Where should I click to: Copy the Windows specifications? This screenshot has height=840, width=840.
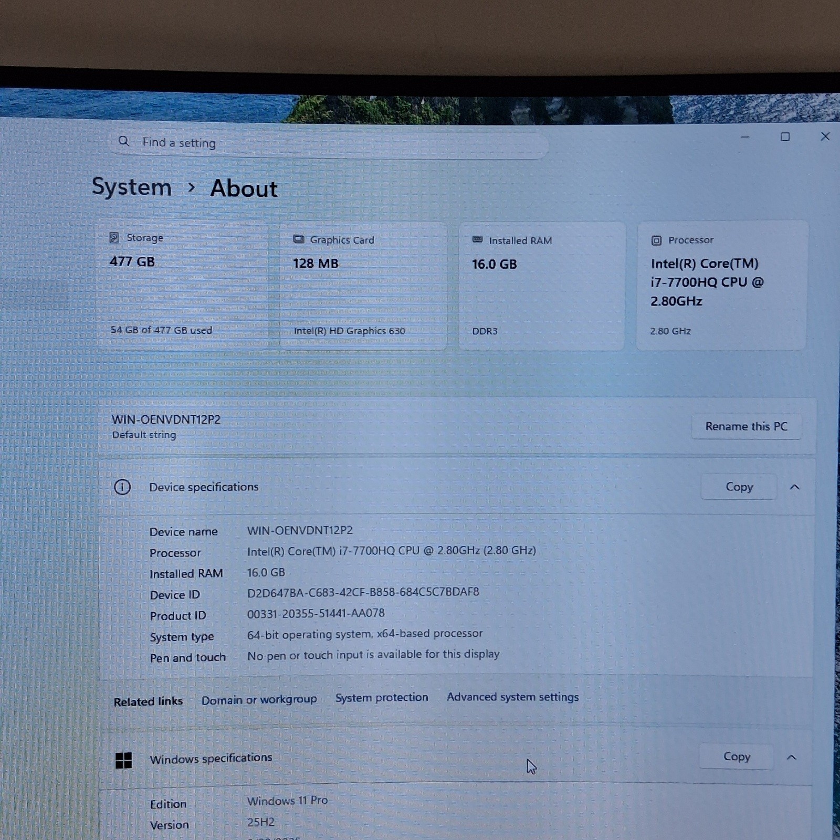(x=737, y=757)
